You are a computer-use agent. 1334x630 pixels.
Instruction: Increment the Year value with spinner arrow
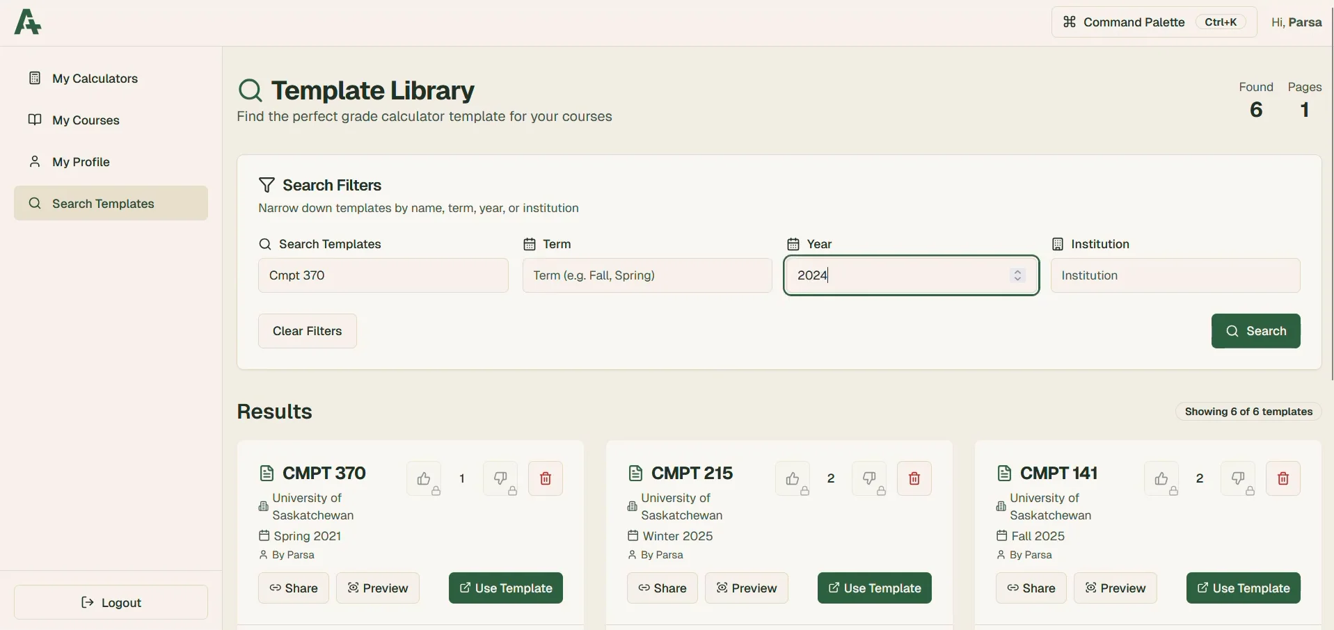point(1017,271)
